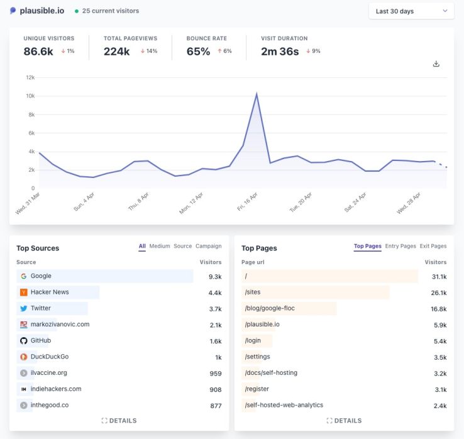Click the download export icon above the chart
The width and height of the screenshot is (464, 439).
click(x=436, y=64)
